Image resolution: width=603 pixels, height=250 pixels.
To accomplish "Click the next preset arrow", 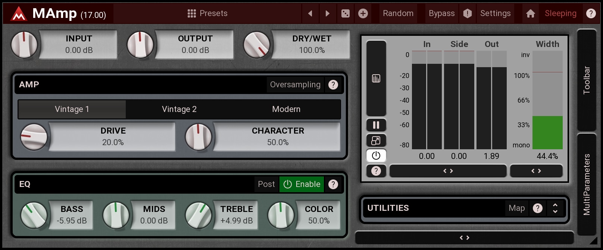I will (x=327, y=14).
